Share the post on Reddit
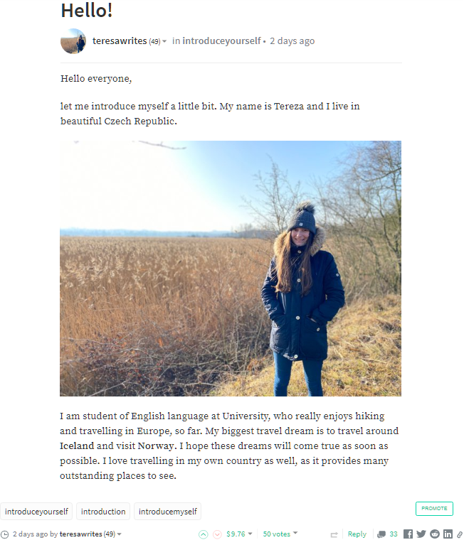Screen dimensions: 464x540 click(435, 534)
